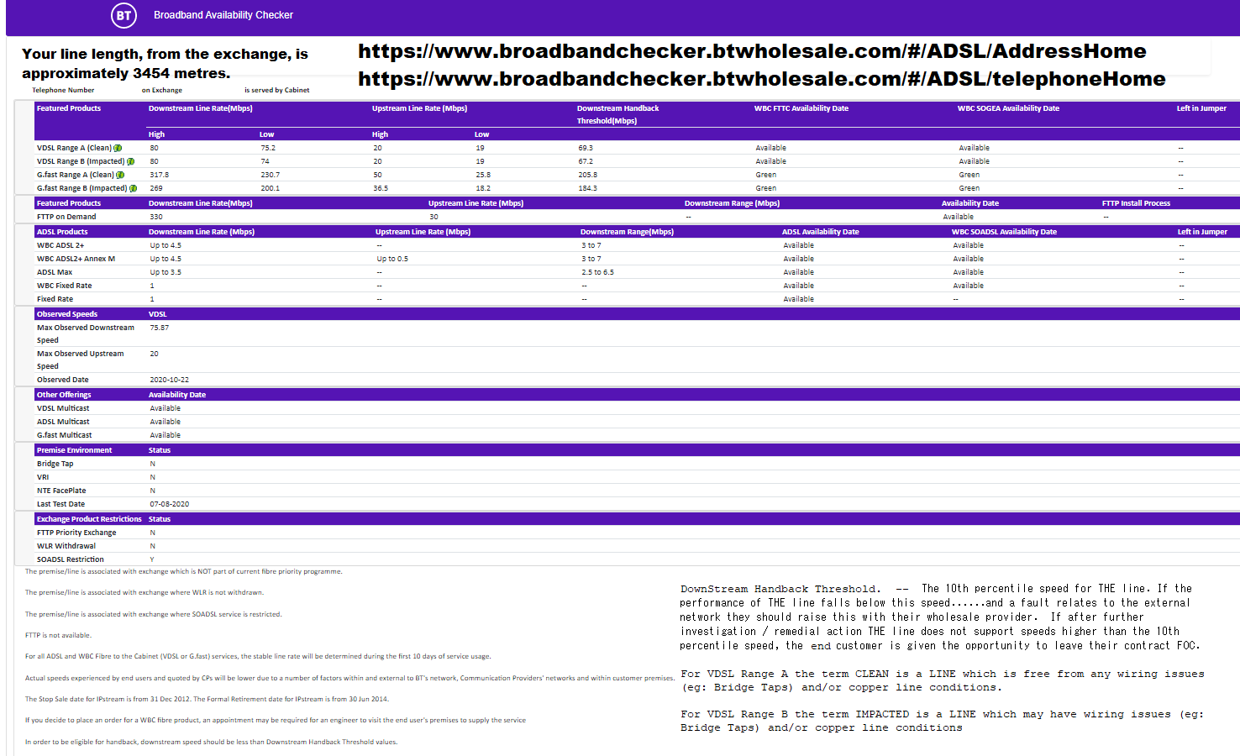
Task: Click the WBC FTTC Availability Date column header
Action: [801, 108]
